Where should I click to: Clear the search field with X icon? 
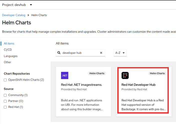point(101,53)
